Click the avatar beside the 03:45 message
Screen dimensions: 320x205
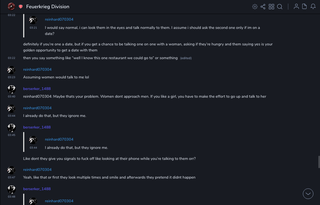[x=11, y=128]
